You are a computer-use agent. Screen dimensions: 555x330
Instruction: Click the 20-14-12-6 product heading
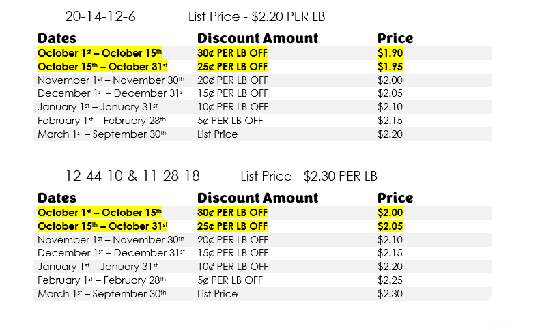(100, 16)
